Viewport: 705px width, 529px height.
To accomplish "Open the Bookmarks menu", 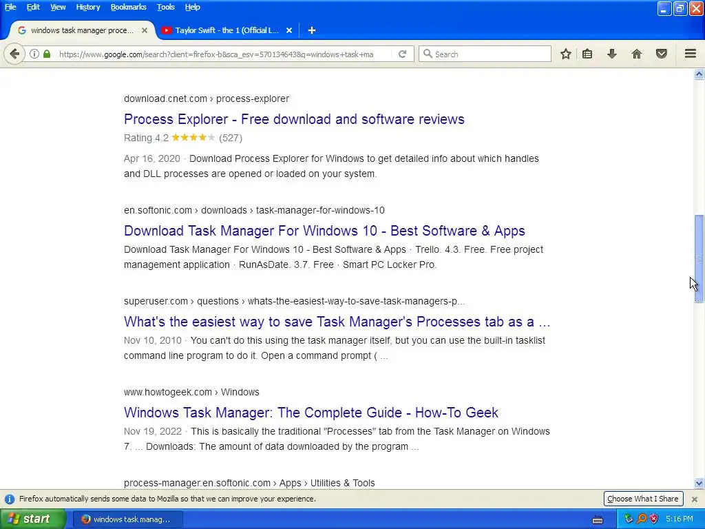I will 128,7.
